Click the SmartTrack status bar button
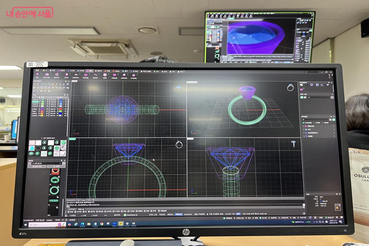Viewport: 369px width, 246px height. (x=188, y=214)
